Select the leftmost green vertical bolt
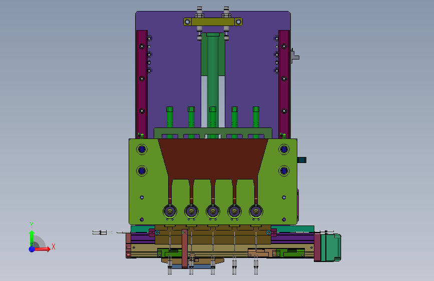Viewport: 434px width, 281px height. point(170,119)
